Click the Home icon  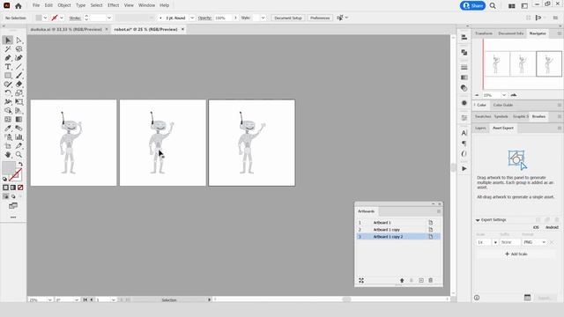pyautogui.click(x=19, y=6)
